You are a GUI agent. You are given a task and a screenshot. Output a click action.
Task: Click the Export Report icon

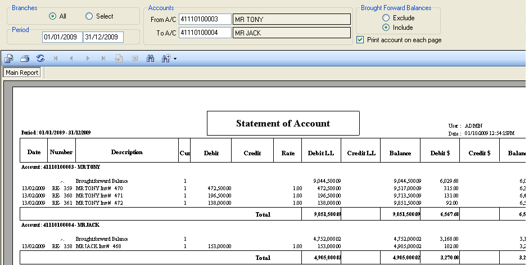(x=9, y=58)
